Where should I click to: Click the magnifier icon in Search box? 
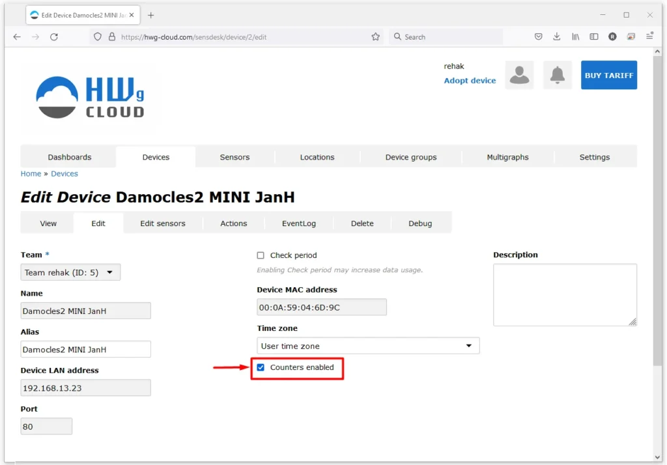pyautogui.click(x=397, y=37)
